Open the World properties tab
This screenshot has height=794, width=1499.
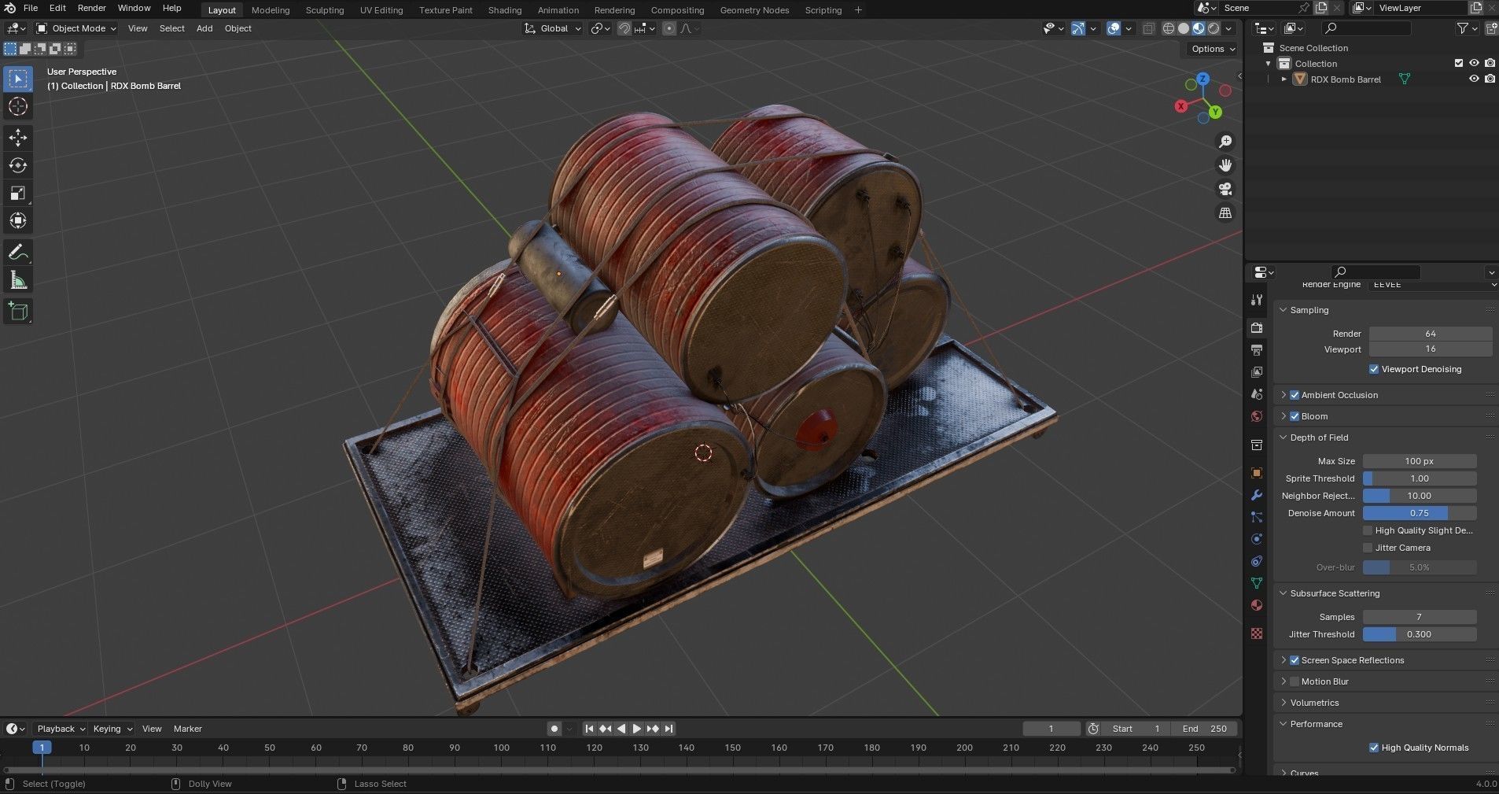click(x=1257, y=415)
